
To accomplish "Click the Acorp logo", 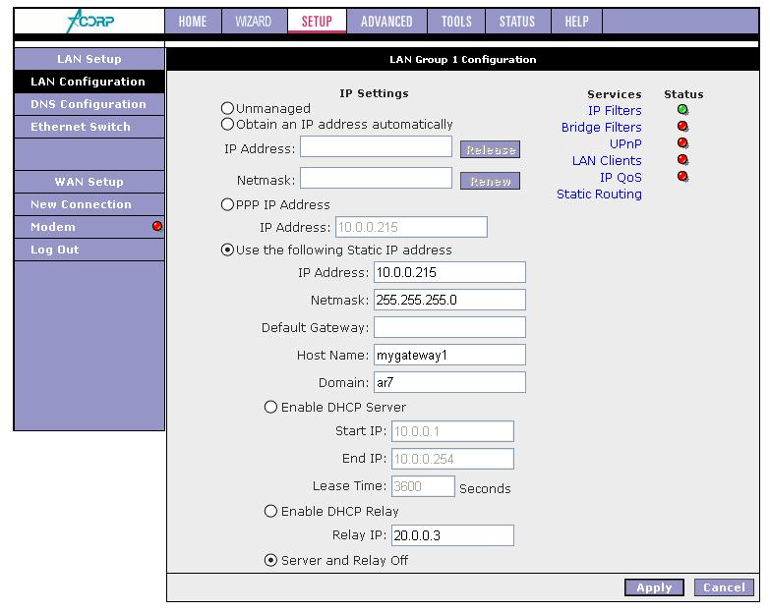I will 89,21.
